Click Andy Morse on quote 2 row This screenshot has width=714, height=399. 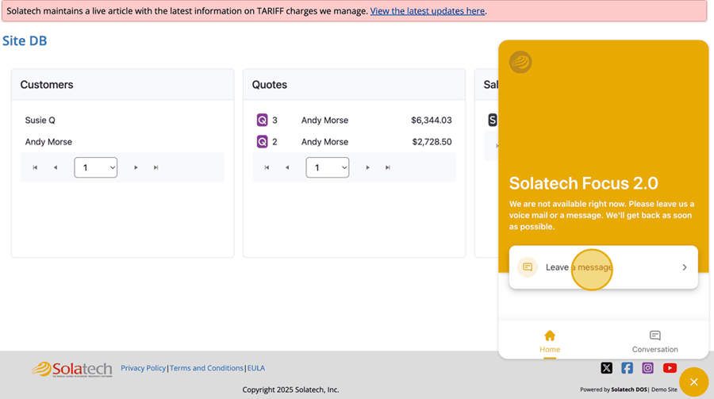pyautogui.click(x=324, y=142)
